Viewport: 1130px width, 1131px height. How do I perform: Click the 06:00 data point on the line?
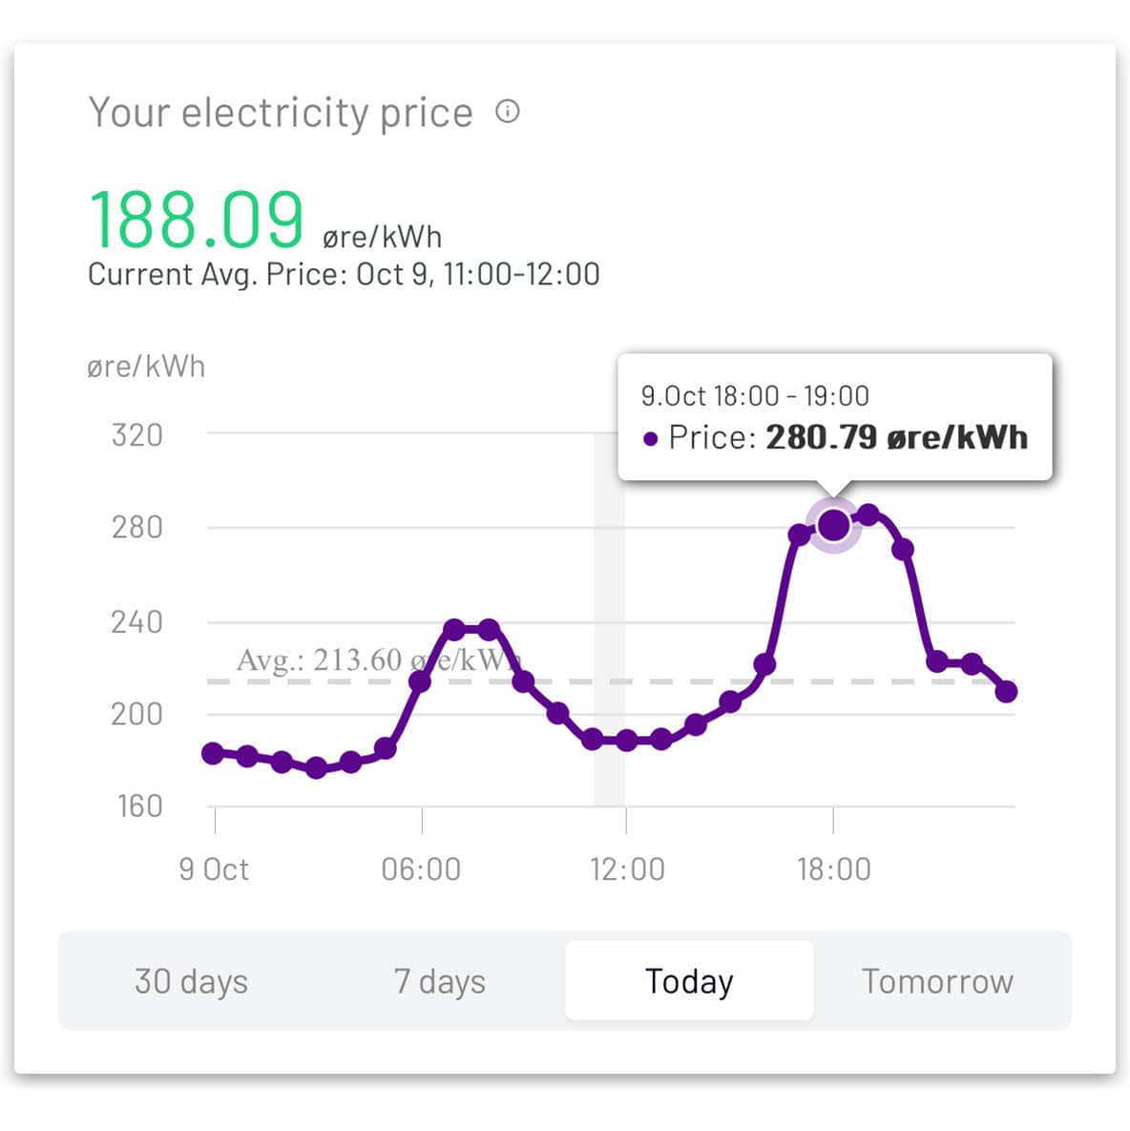coord(420,681)
